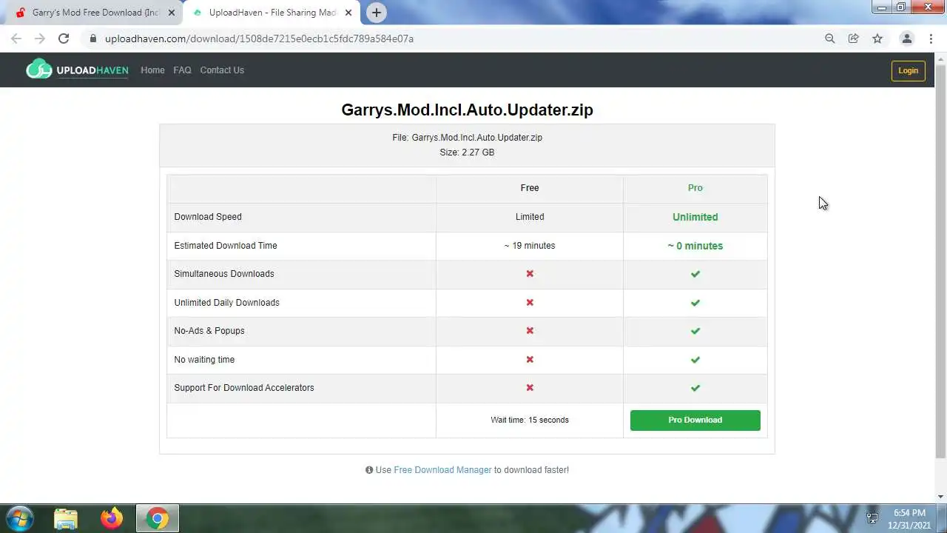Click the green check for Download Accelerators support

tap(695, 388)
